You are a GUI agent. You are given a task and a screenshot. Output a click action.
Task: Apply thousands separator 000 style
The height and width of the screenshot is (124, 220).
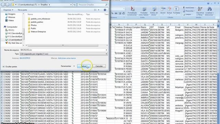116,13
